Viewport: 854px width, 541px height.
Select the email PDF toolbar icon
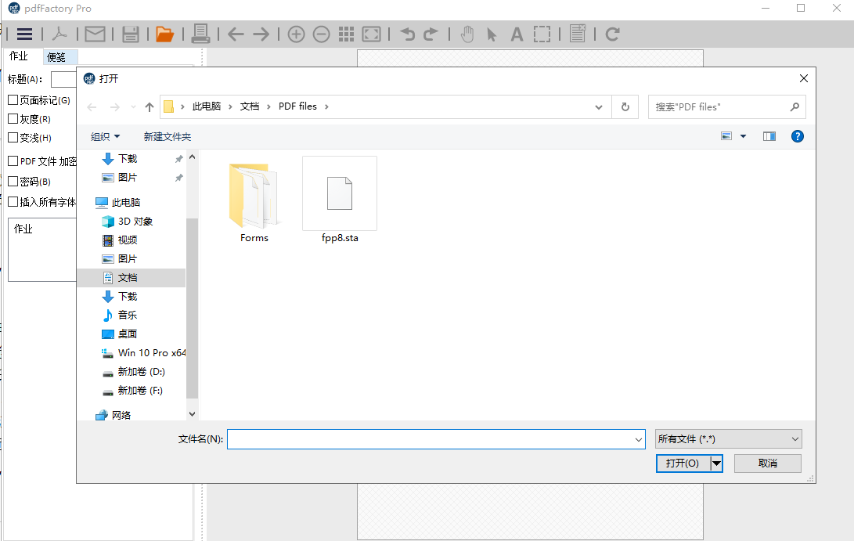pyautogui.click(x=95, y=34)
